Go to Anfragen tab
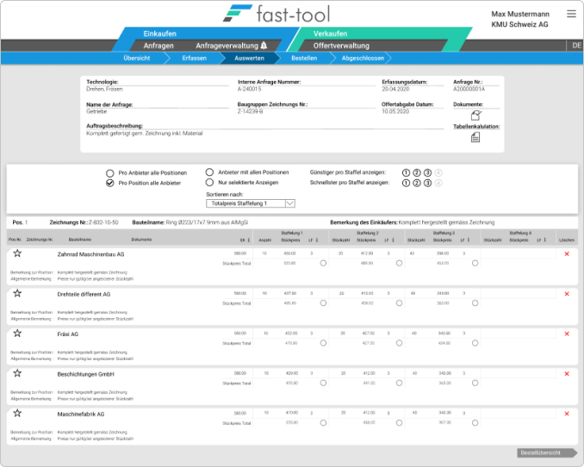The image size is (584, 467). tap(158, 46)
